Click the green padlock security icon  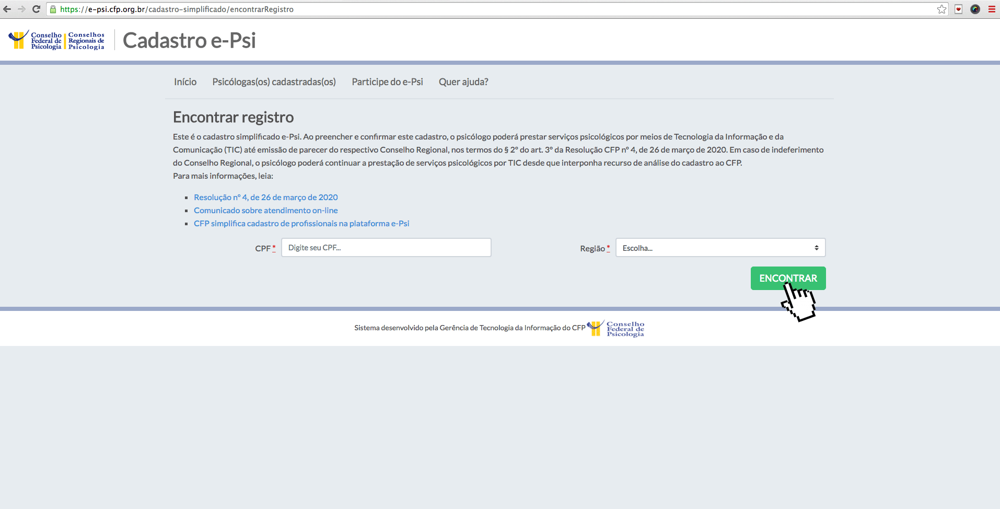(x=53, y=9)
